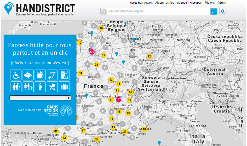The width and height of the screenshot is (247, 146).
Task: Click the yellow 24 cluster near Perpignan
Action: coord(97,139)
